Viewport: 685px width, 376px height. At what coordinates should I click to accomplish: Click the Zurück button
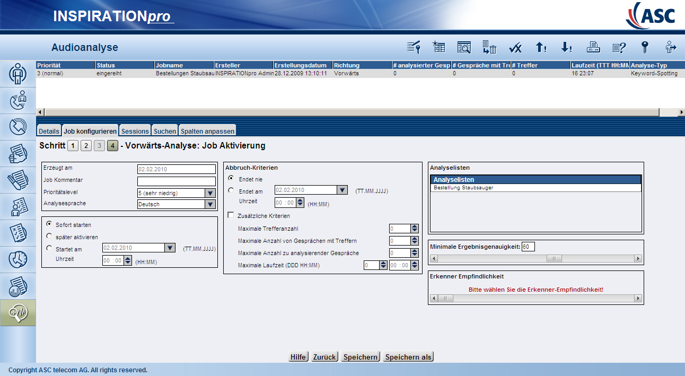(324, 357)
